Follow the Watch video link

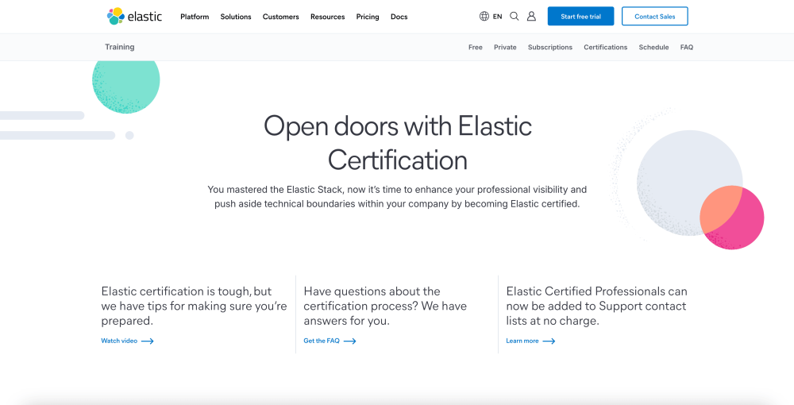point(119,341)
